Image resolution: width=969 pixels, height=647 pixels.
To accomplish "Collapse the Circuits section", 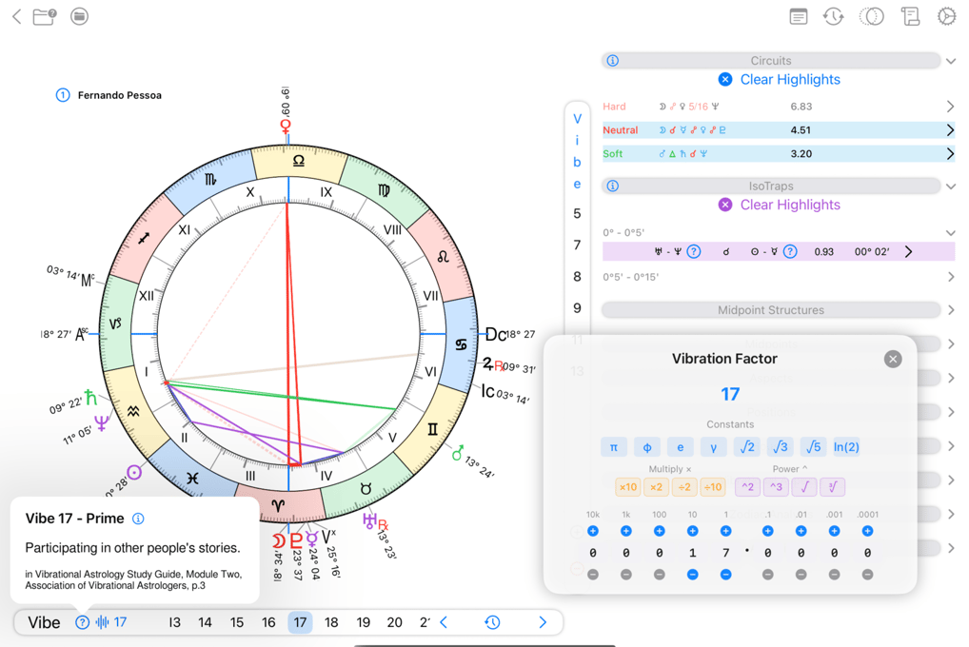I will tap(951, 61).
